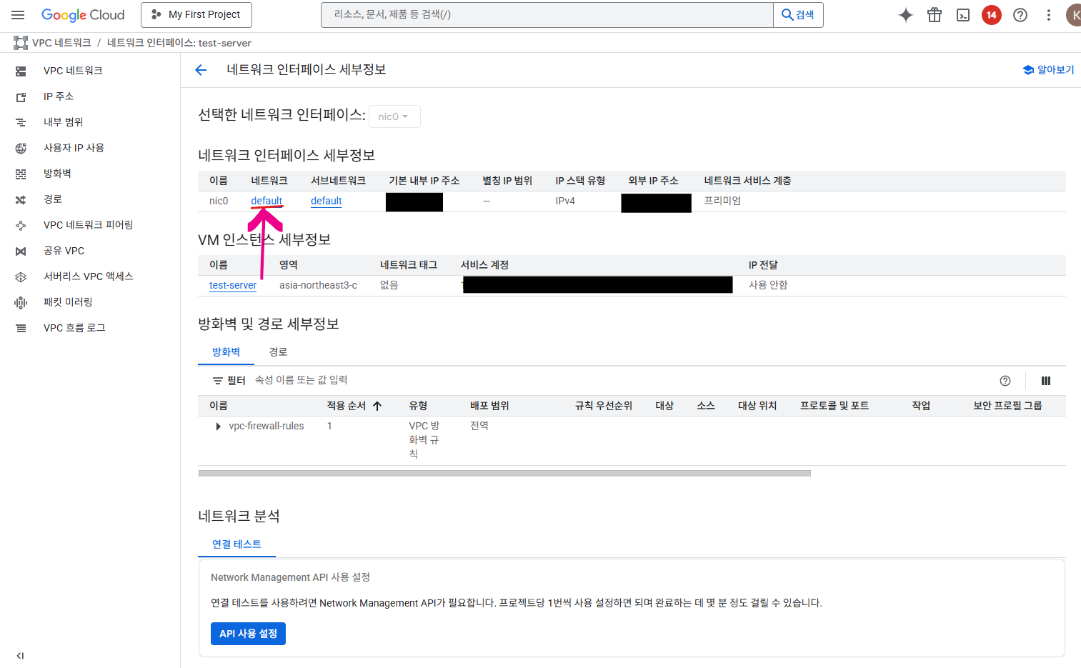Click the 공유 VPC sidebar icon
Image resolution: width=1081 pixels, height=668 pixels.
click(21, 251)
